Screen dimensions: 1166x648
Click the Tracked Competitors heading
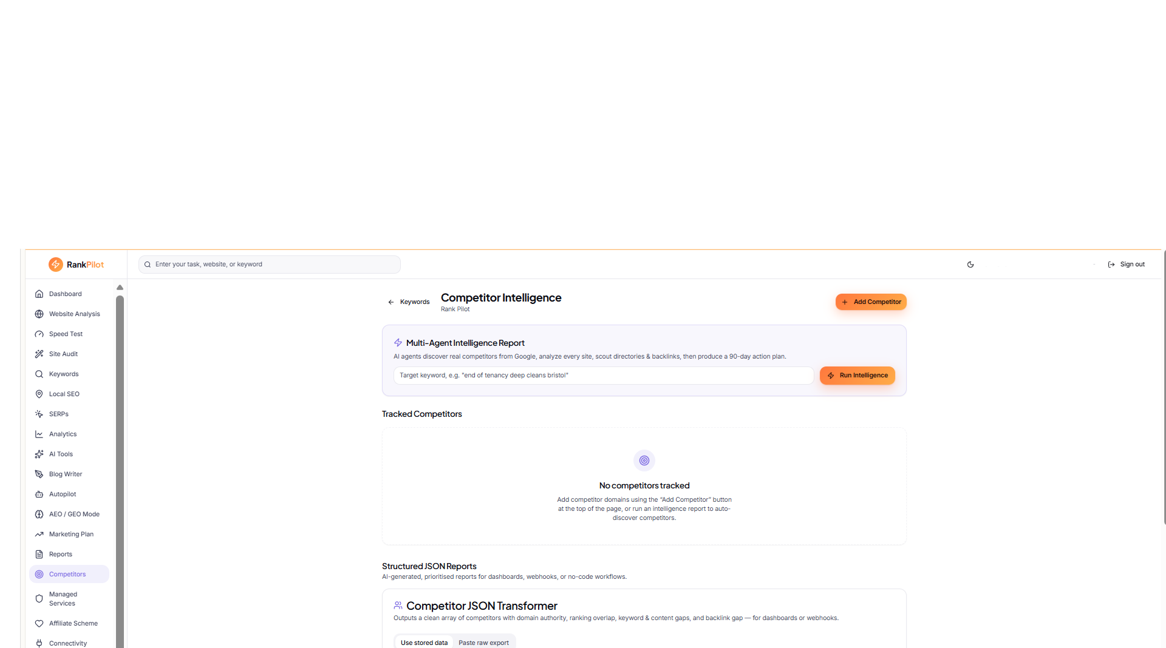pos(422,414)
